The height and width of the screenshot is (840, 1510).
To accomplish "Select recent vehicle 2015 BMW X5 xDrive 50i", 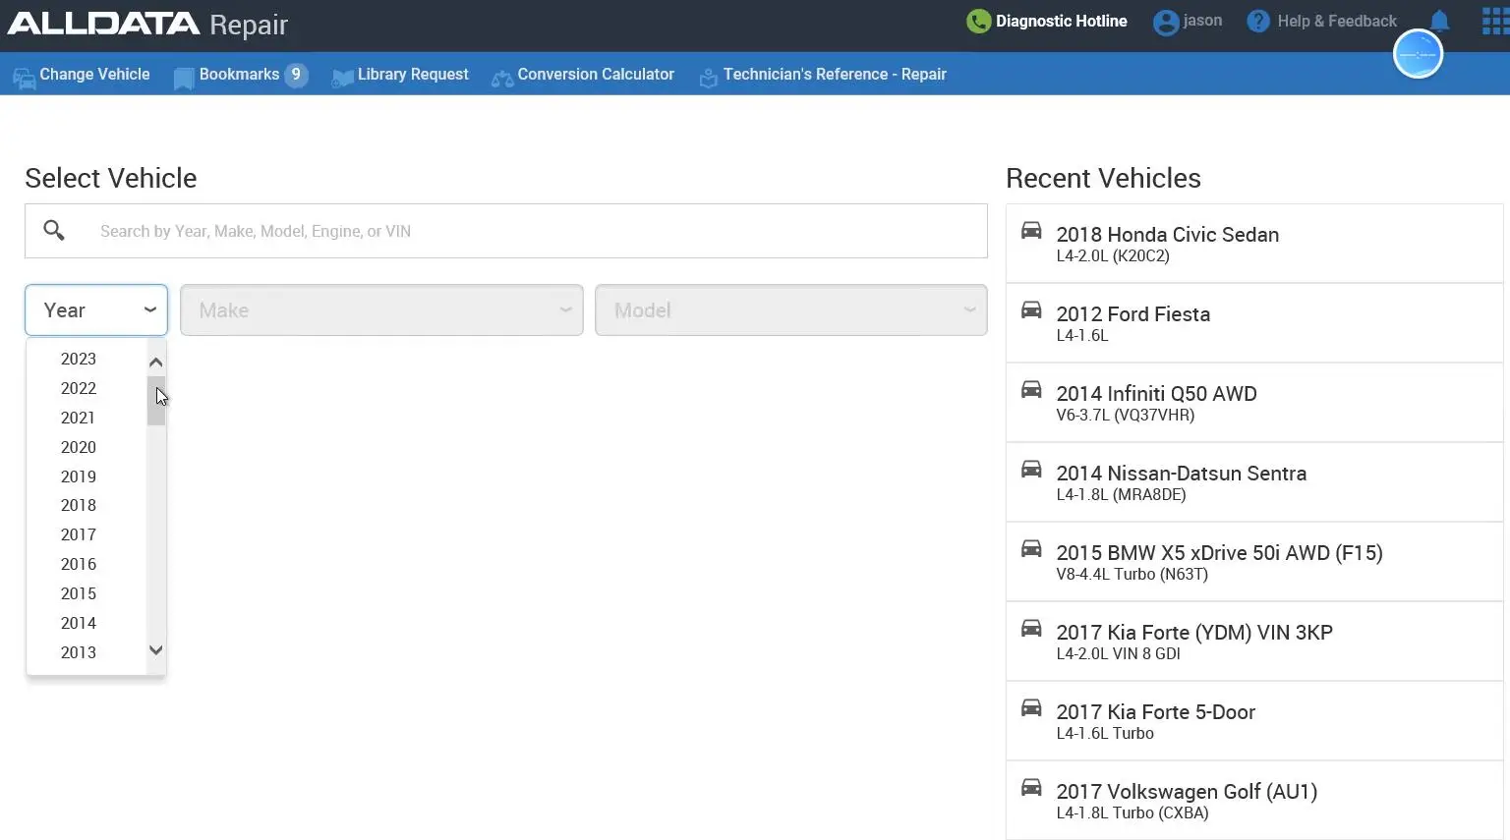I will pyautogui.click(x=1254, y=562).
